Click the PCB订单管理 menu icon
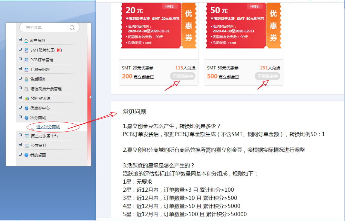The width and height of the screenshot is (345, 221). pyautogui.click(x=26, y=60)
